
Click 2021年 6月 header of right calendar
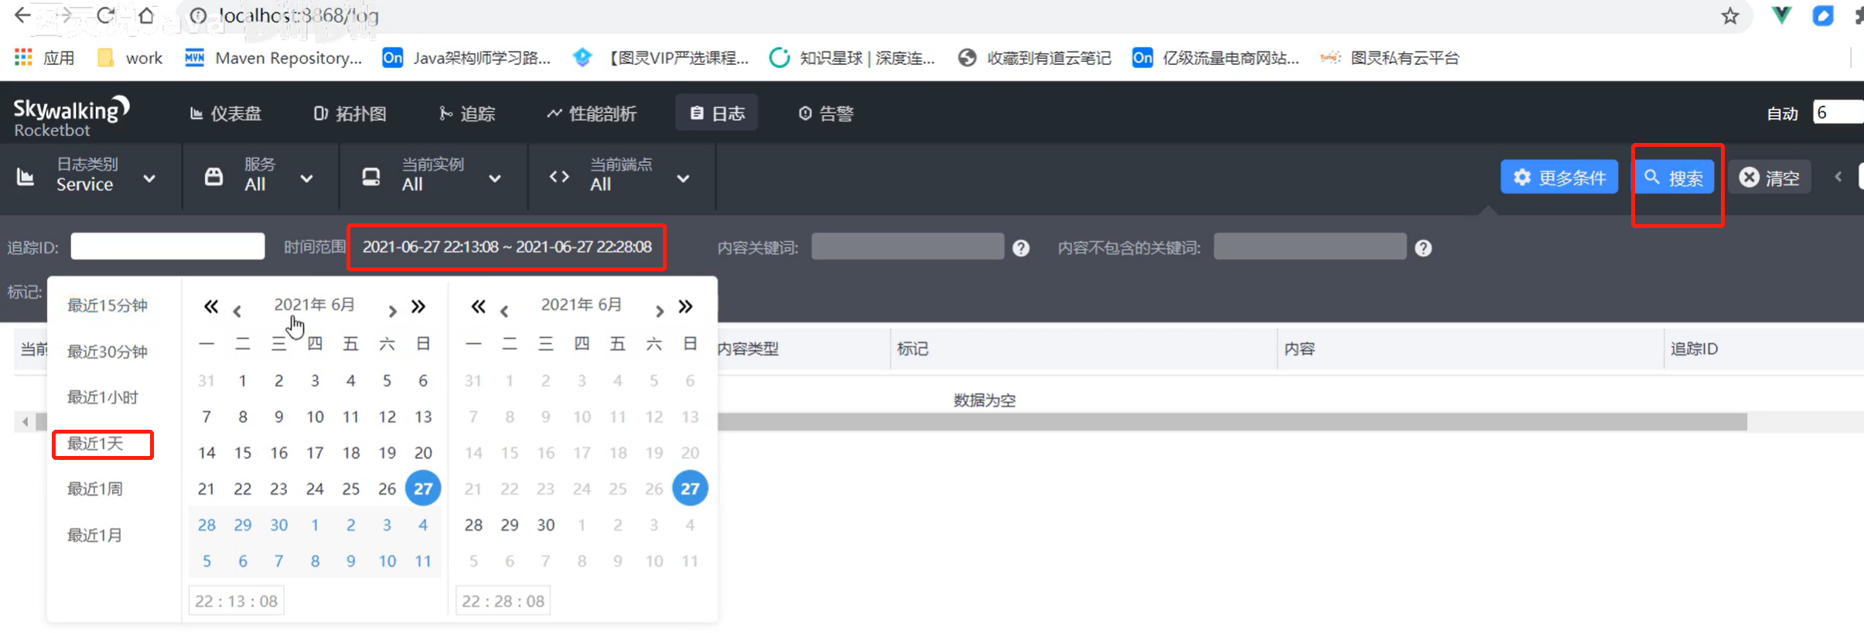[x=582, y=305]
